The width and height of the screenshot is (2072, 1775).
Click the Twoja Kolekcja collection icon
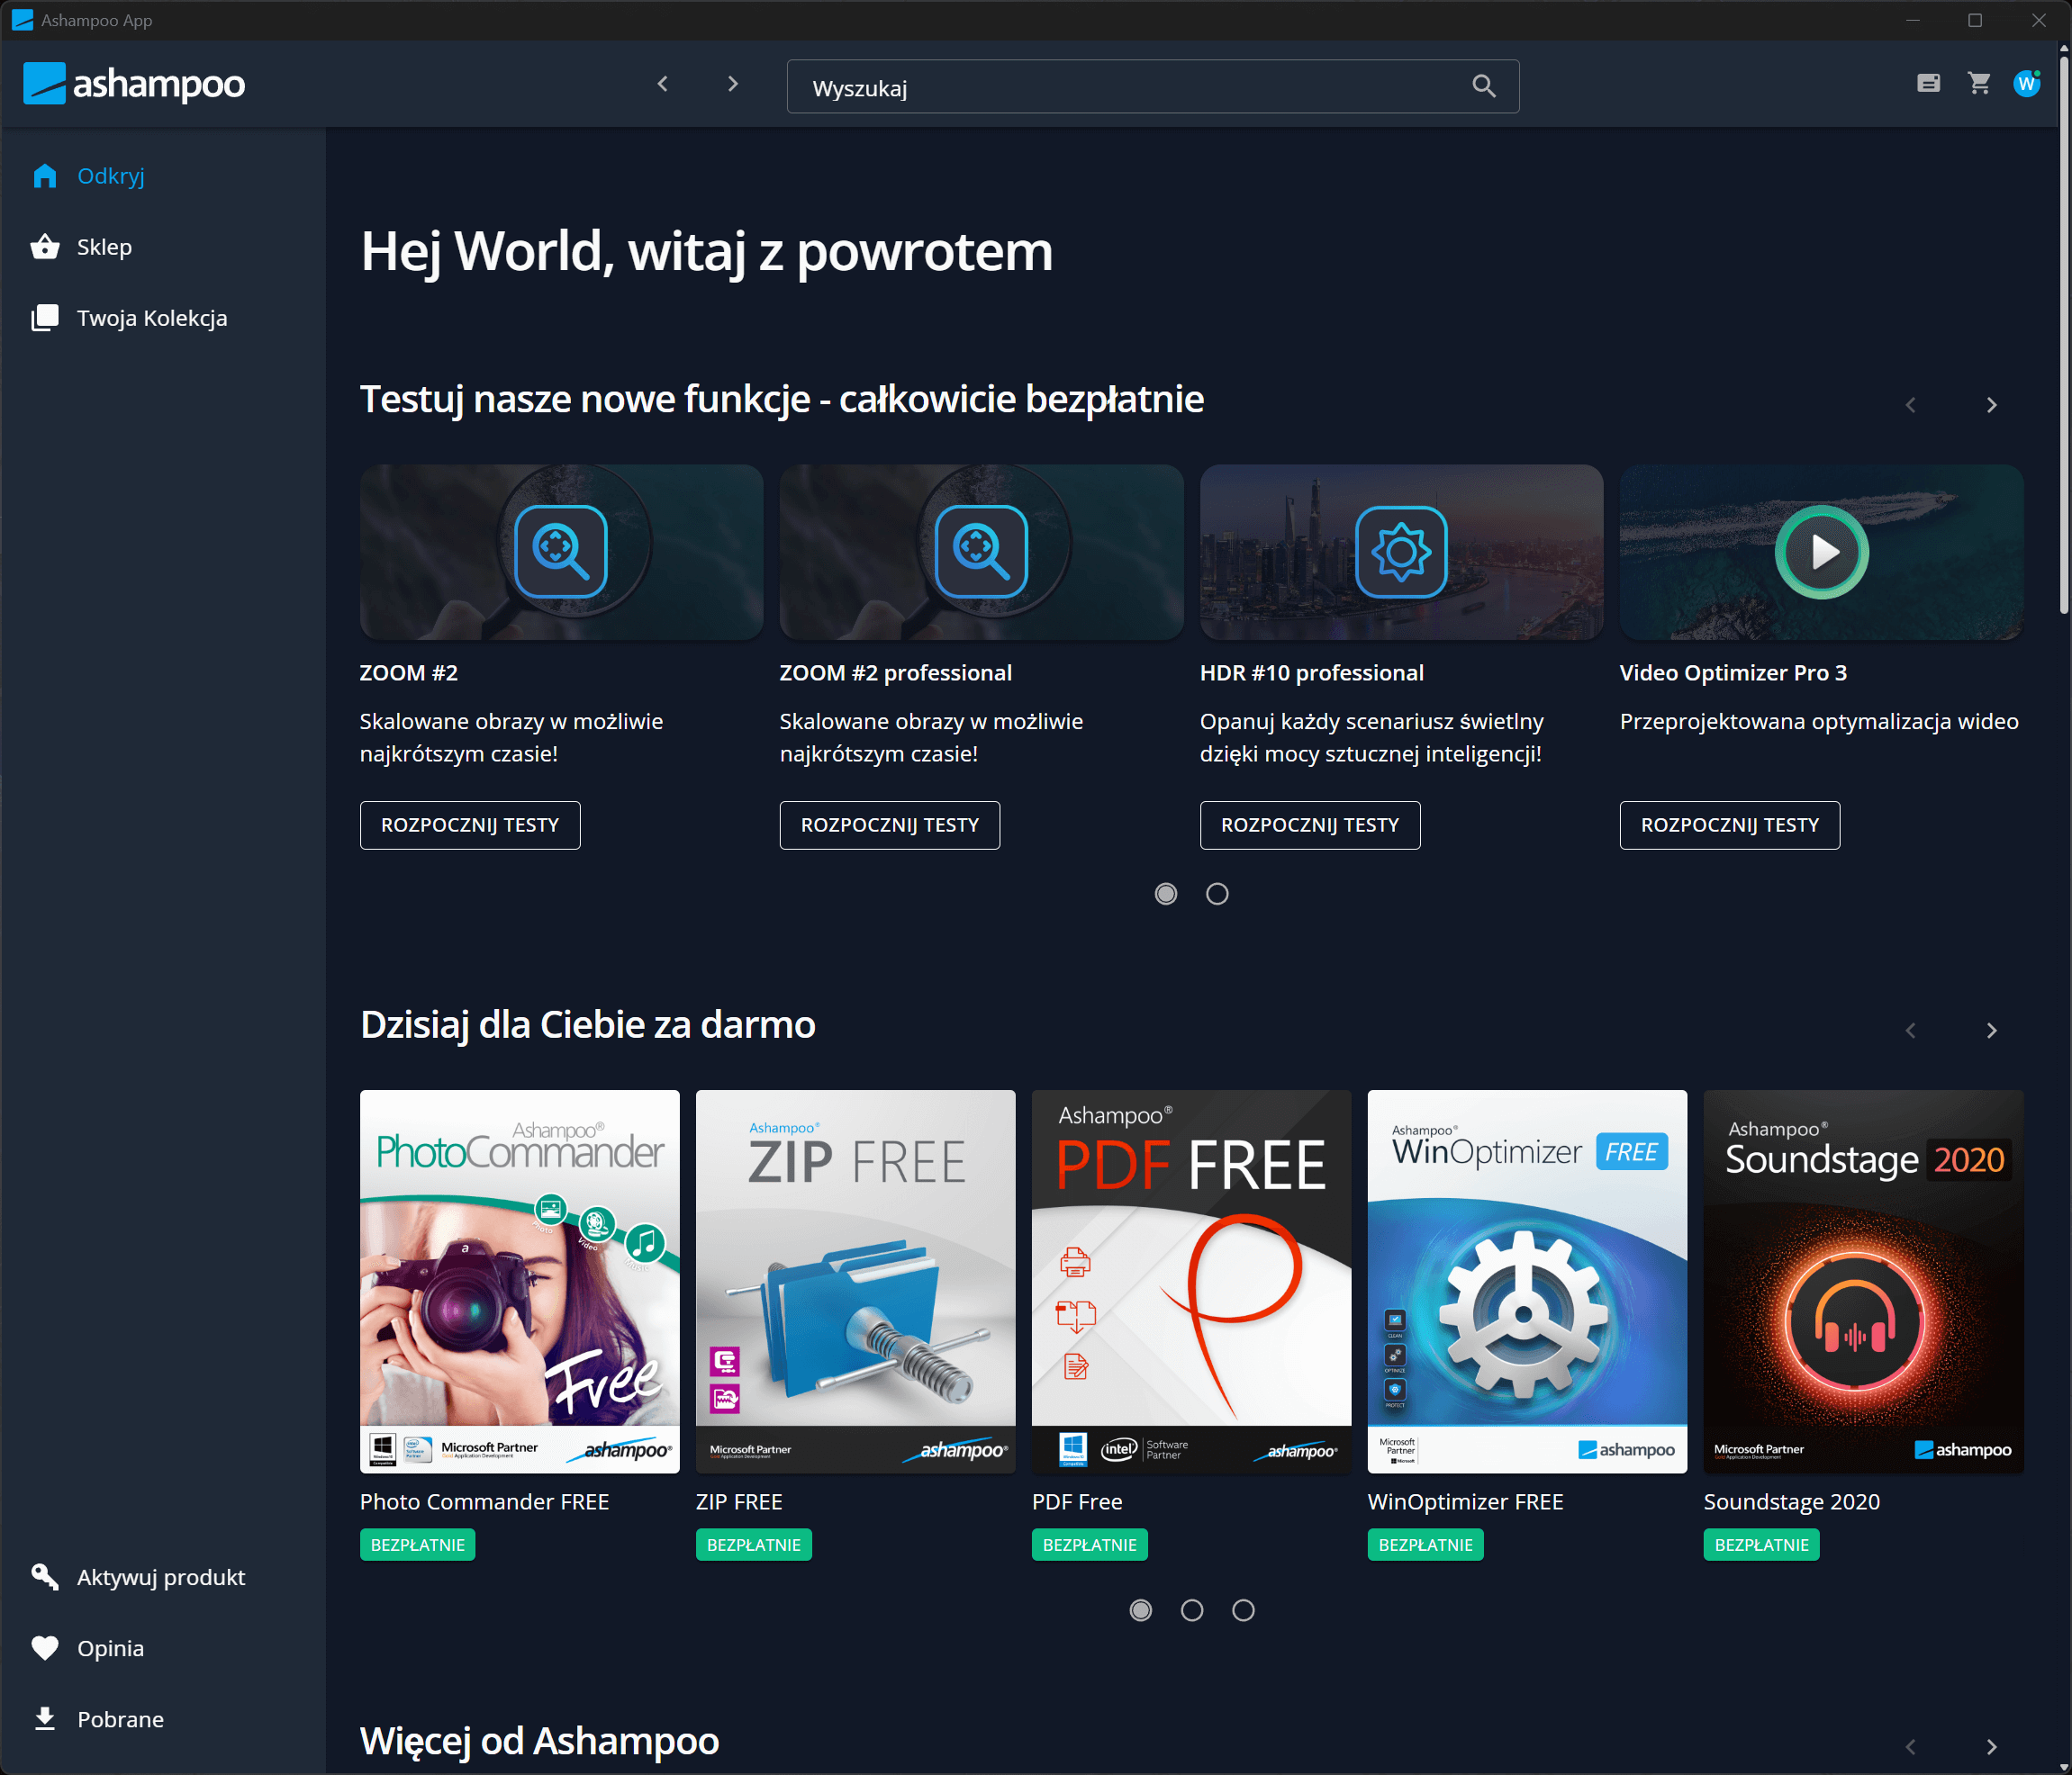(45, 318)
